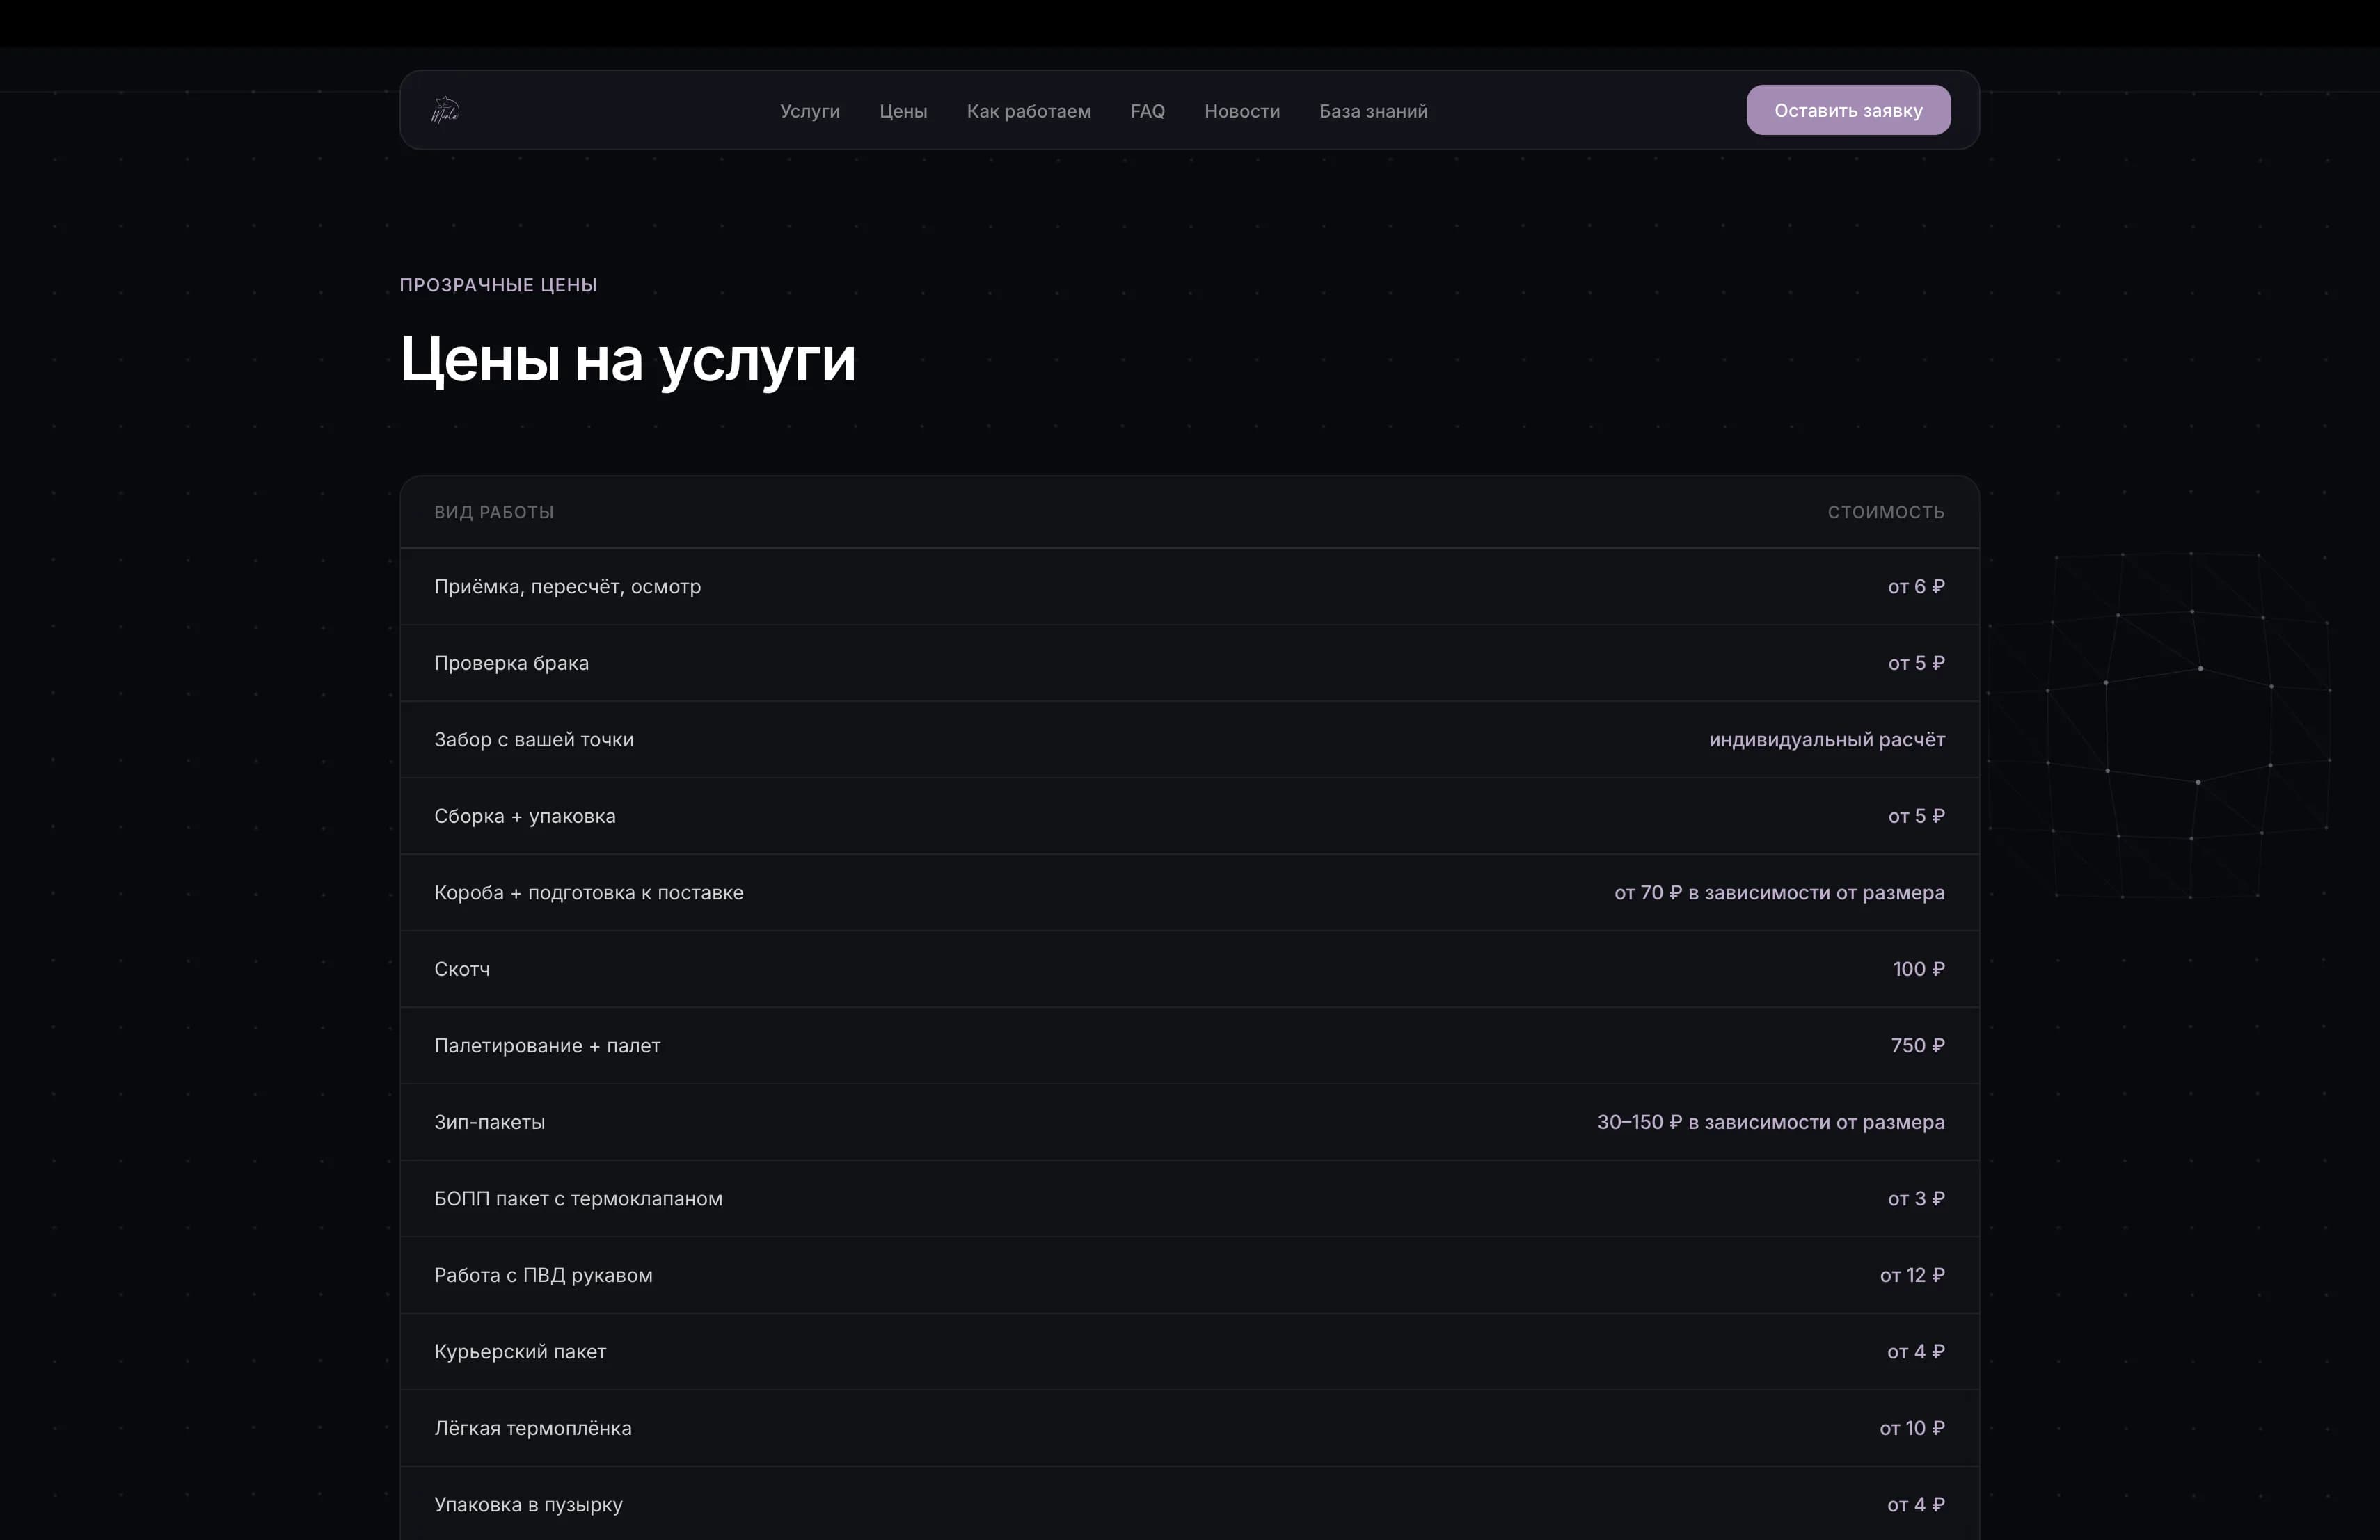
Task: Select Короба + подготовка к поставке row
Action: (x=1189, y=892)
